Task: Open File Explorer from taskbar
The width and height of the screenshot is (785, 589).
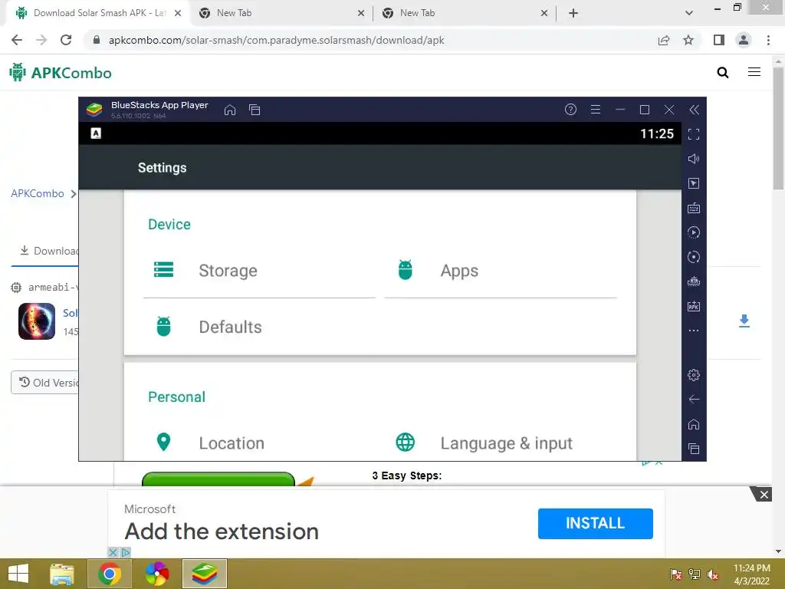Action: coord(62,574)
